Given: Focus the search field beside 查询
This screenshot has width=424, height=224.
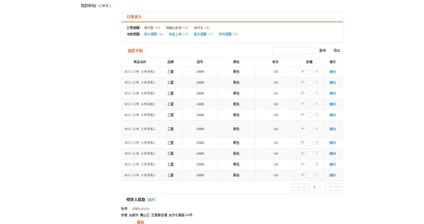Looking at the screenshot, I should click(x=293, y=50).
